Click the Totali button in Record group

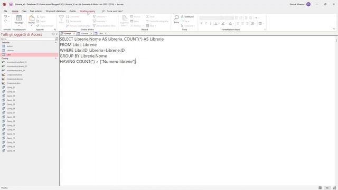(151, 16)
